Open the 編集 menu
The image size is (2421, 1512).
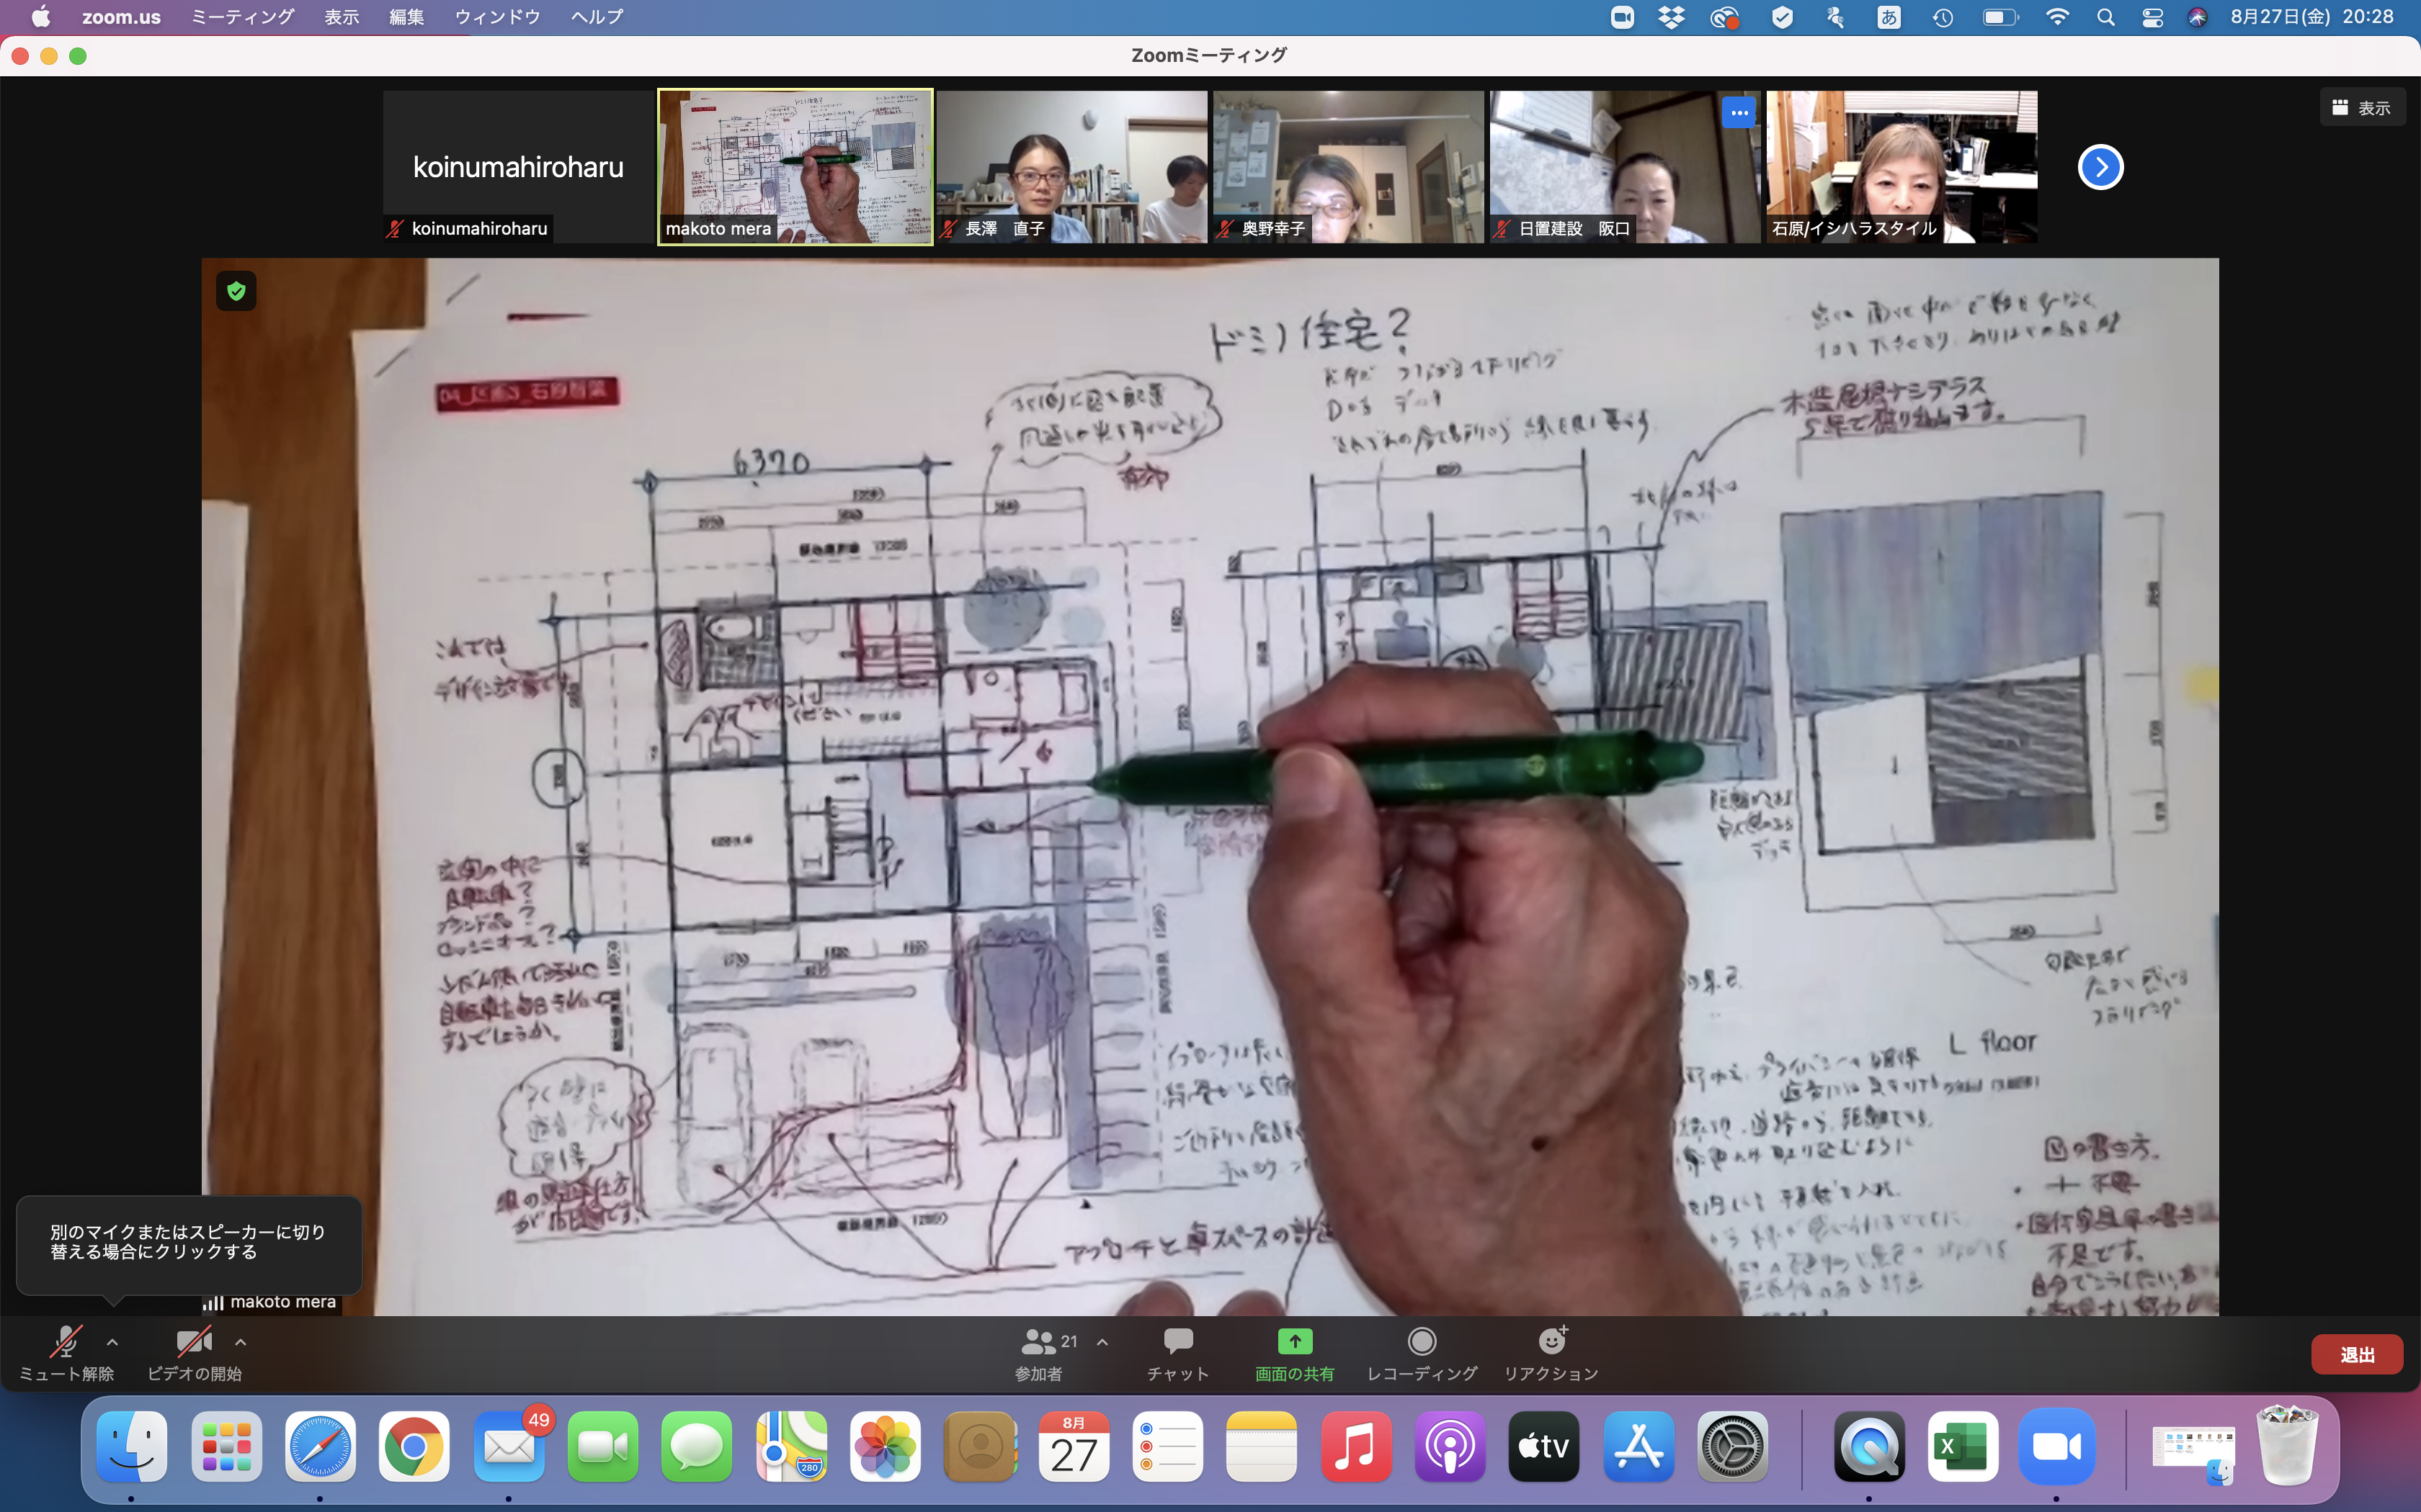[x=406, y=17]
